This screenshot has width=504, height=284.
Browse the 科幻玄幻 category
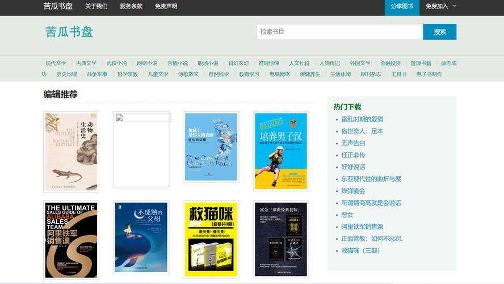pyautogui.click(x=238, y=63)
